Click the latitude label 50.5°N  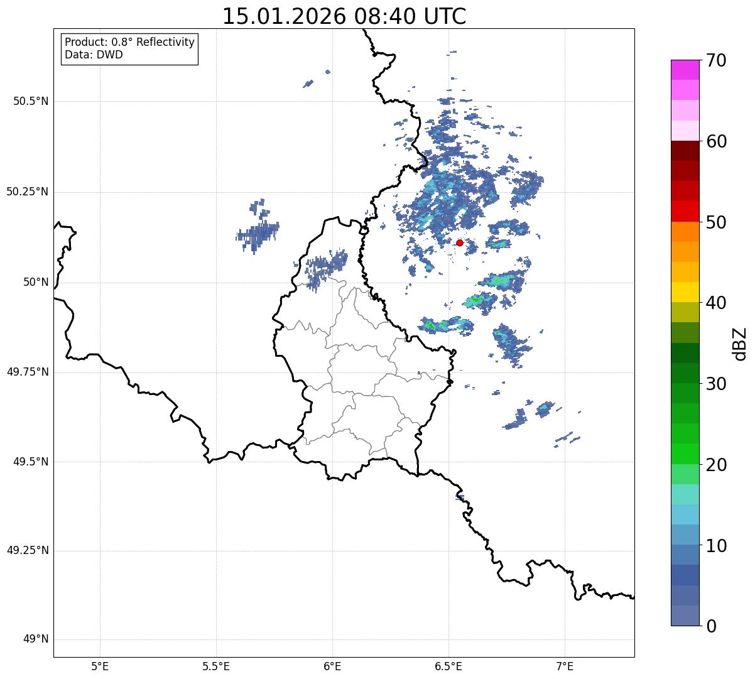point(30,101)
